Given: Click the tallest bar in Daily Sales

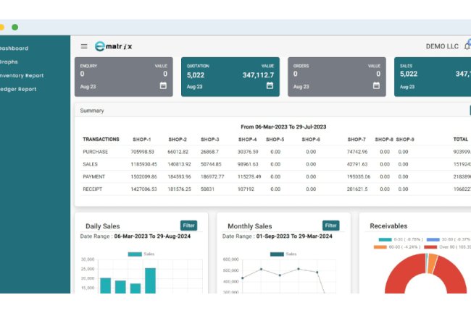Looking at the screenshot, I should tap(150, 280).
